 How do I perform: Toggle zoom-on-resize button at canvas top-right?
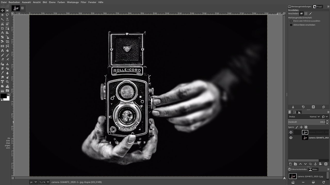(284, 13)
